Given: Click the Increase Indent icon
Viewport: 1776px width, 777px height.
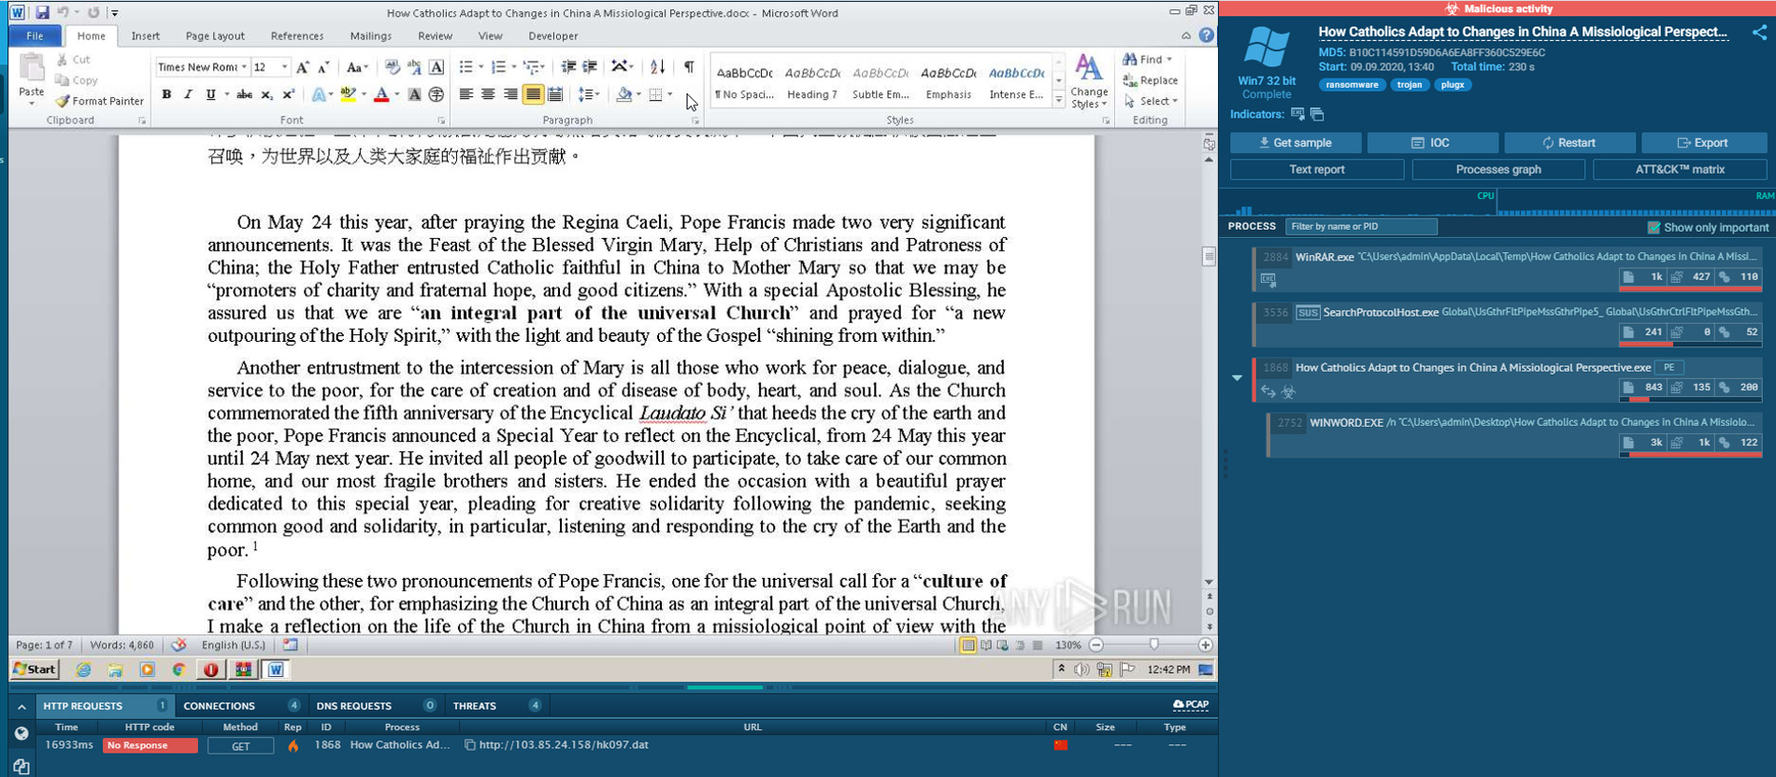Looking at the screenshot, I should [x=590, y=67].
